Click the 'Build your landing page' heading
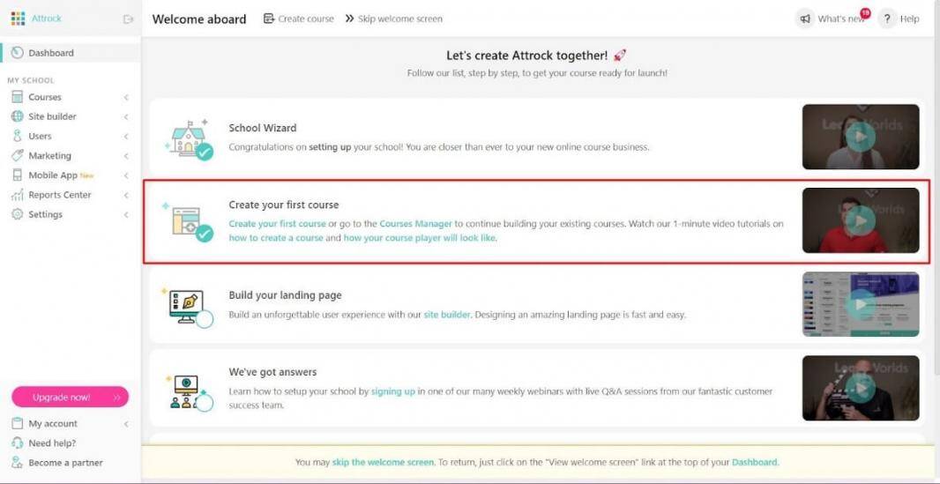940x484 pixels. pos(286,295)
